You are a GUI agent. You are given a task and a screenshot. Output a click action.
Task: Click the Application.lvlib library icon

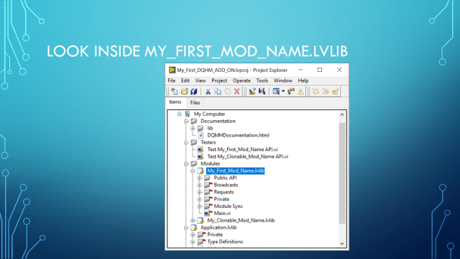point(193,227)
